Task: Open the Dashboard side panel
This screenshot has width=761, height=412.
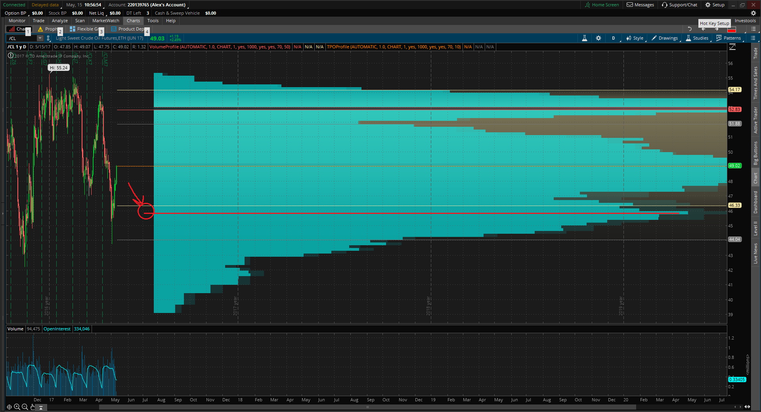Action: point(755,202)
